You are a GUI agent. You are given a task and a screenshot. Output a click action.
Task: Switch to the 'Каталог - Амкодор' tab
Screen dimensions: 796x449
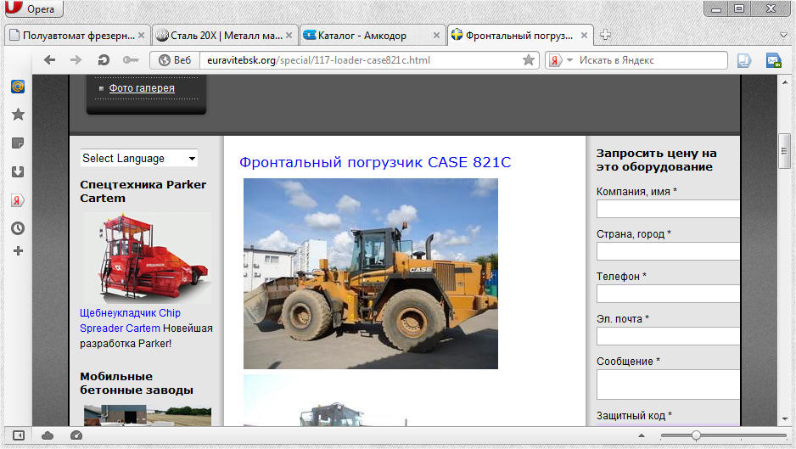click(372, 36)
